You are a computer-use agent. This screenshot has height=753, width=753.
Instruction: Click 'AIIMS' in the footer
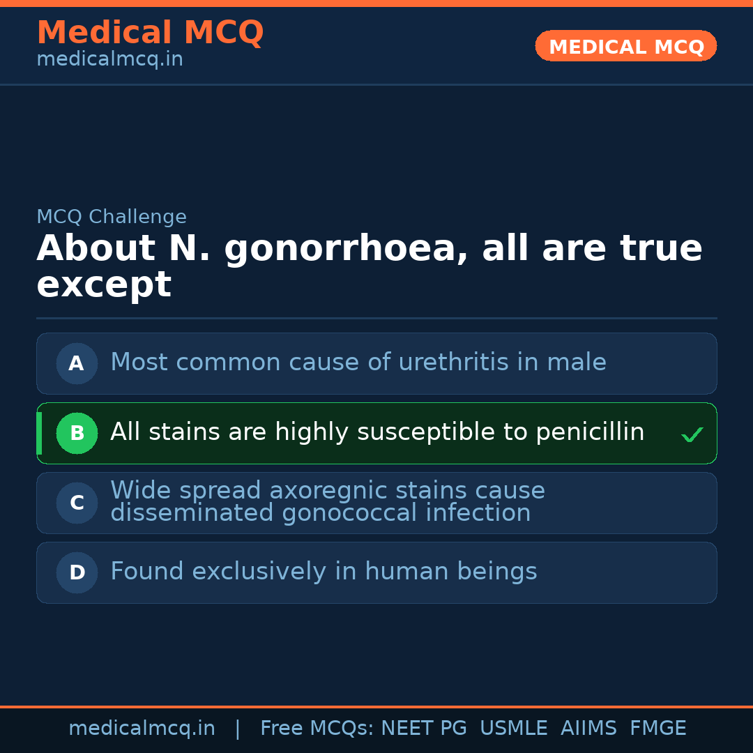point(588,729)
